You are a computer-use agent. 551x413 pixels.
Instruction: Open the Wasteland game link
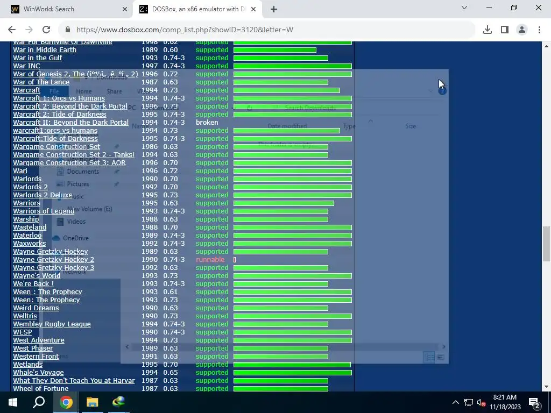click(x=30, y=227)
